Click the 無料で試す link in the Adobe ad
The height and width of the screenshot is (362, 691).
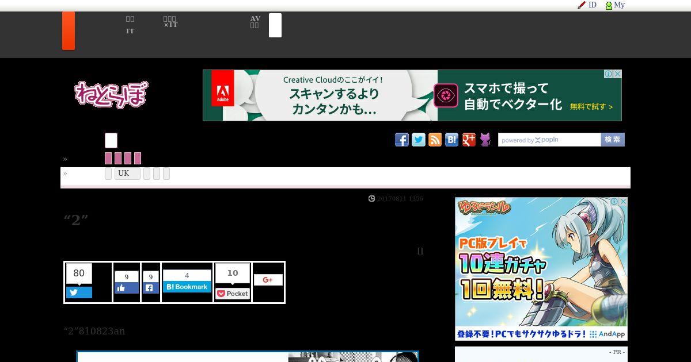point(591,107)
